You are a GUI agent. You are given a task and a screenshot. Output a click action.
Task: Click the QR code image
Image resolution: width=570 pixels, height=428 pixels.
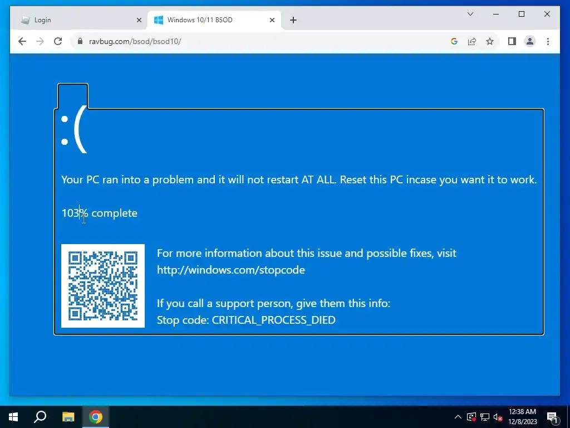103,286
